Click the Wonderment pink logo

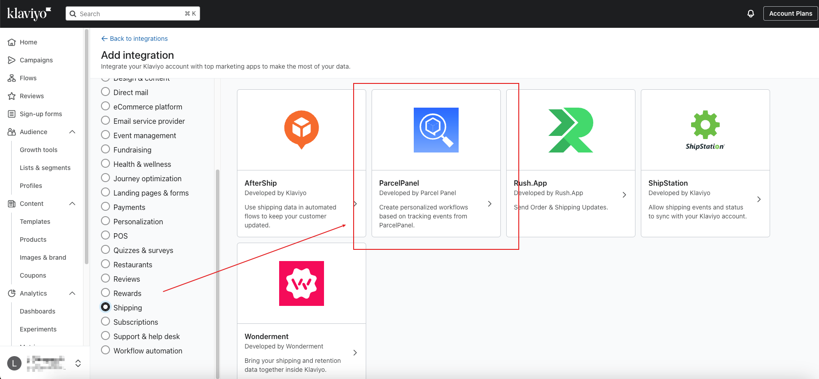302,283
